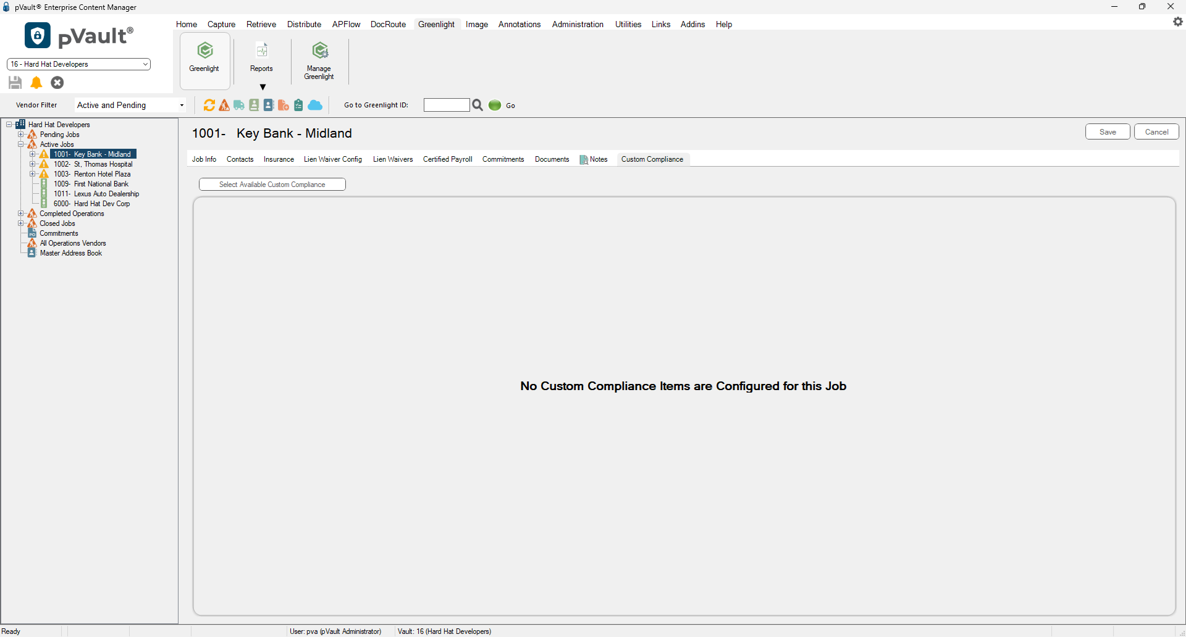The height and width of the screenshot is (637, 1186).
Task: Open the Utilities menu
Action: [x=628, y=24]
